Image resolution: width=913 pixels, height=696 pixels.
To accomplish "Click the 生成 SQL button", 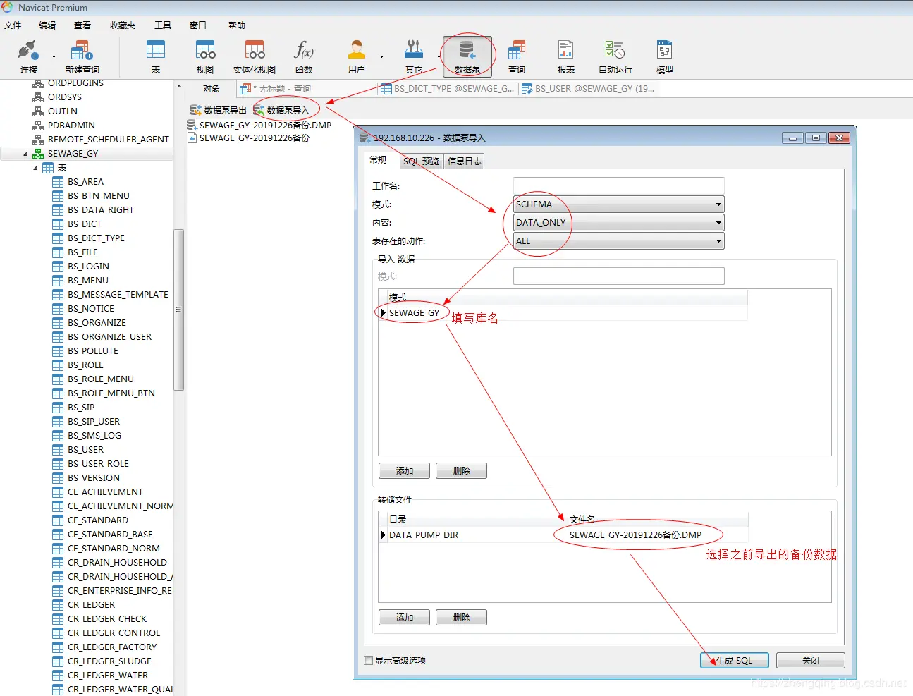I will click(x=734, y=660).
